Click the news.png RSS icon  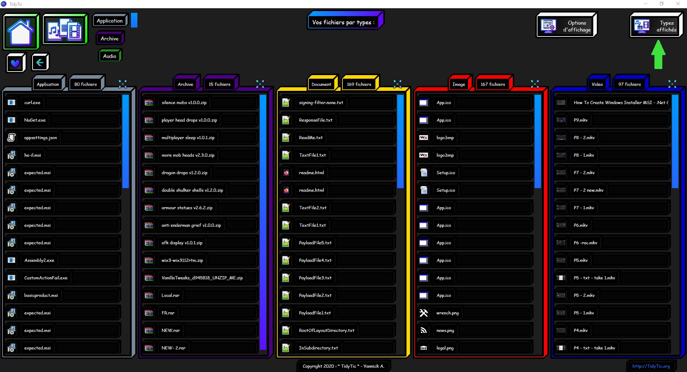424,331
